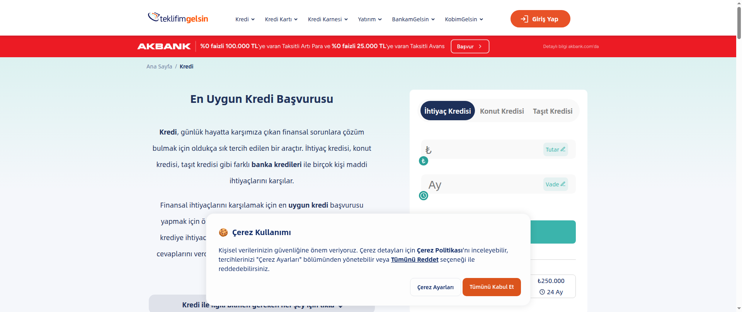Click the loan amount input field
The image size is (742, 312).
(x=498, y=149)
